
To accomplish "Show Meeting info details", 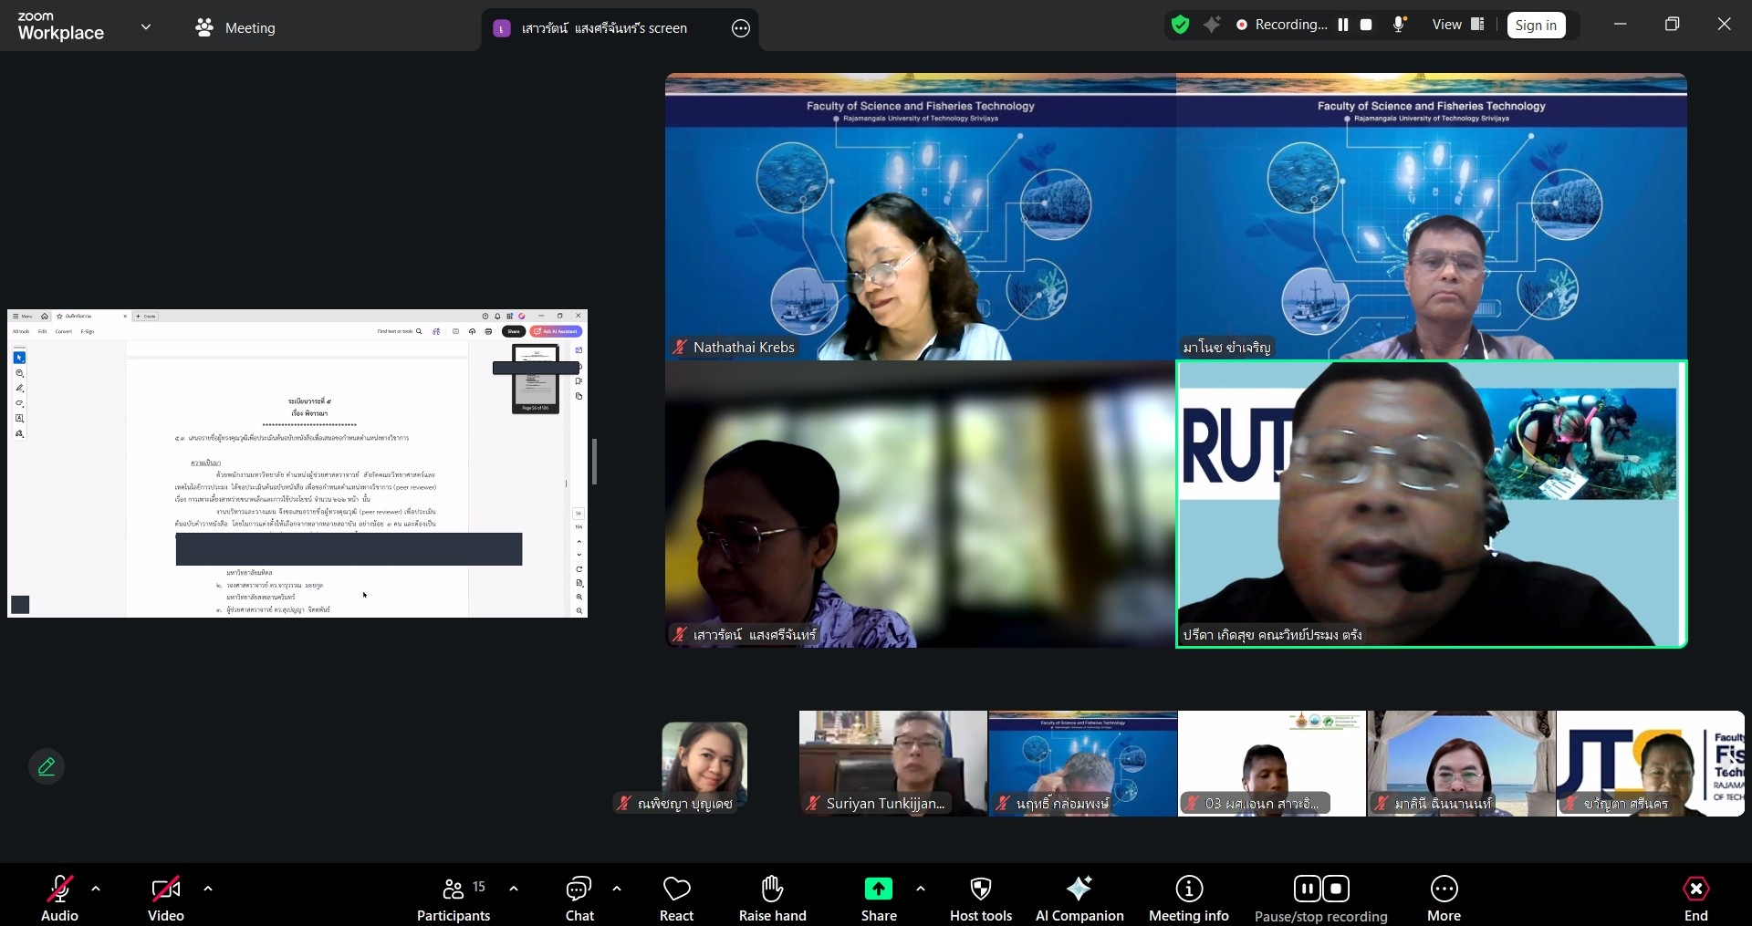I will (x=1188, y=898).
